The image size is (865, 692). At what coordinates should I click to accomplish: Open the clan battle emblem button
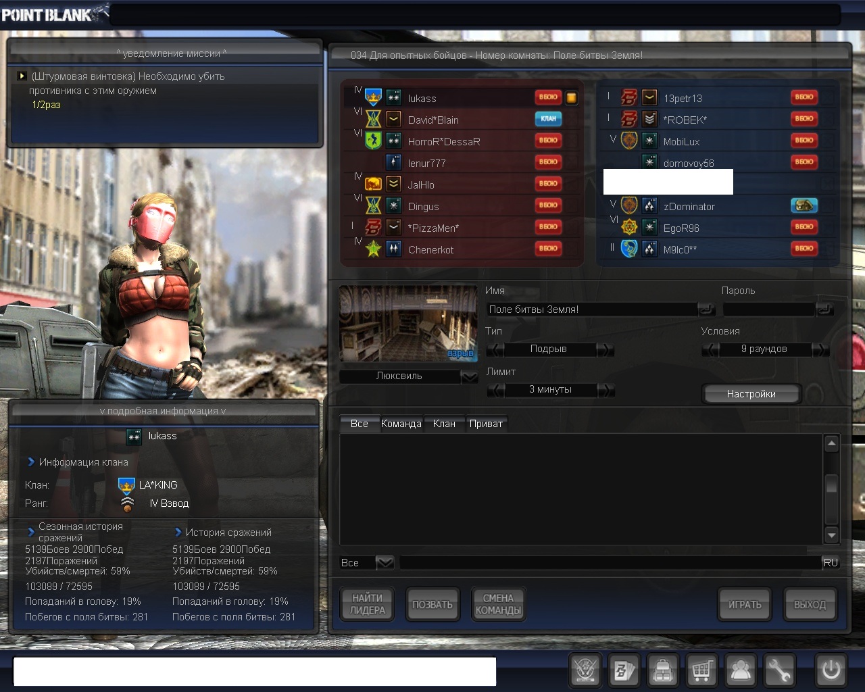pos(585,670)
